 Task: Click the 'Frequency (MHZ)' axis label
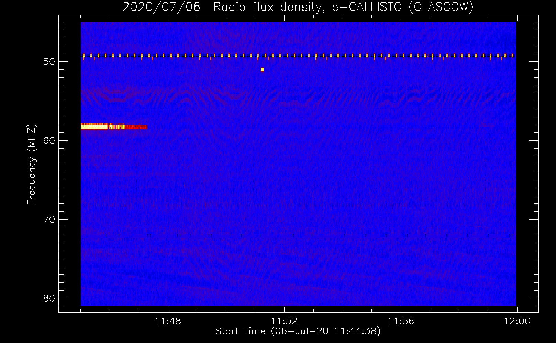coord(32,164)
